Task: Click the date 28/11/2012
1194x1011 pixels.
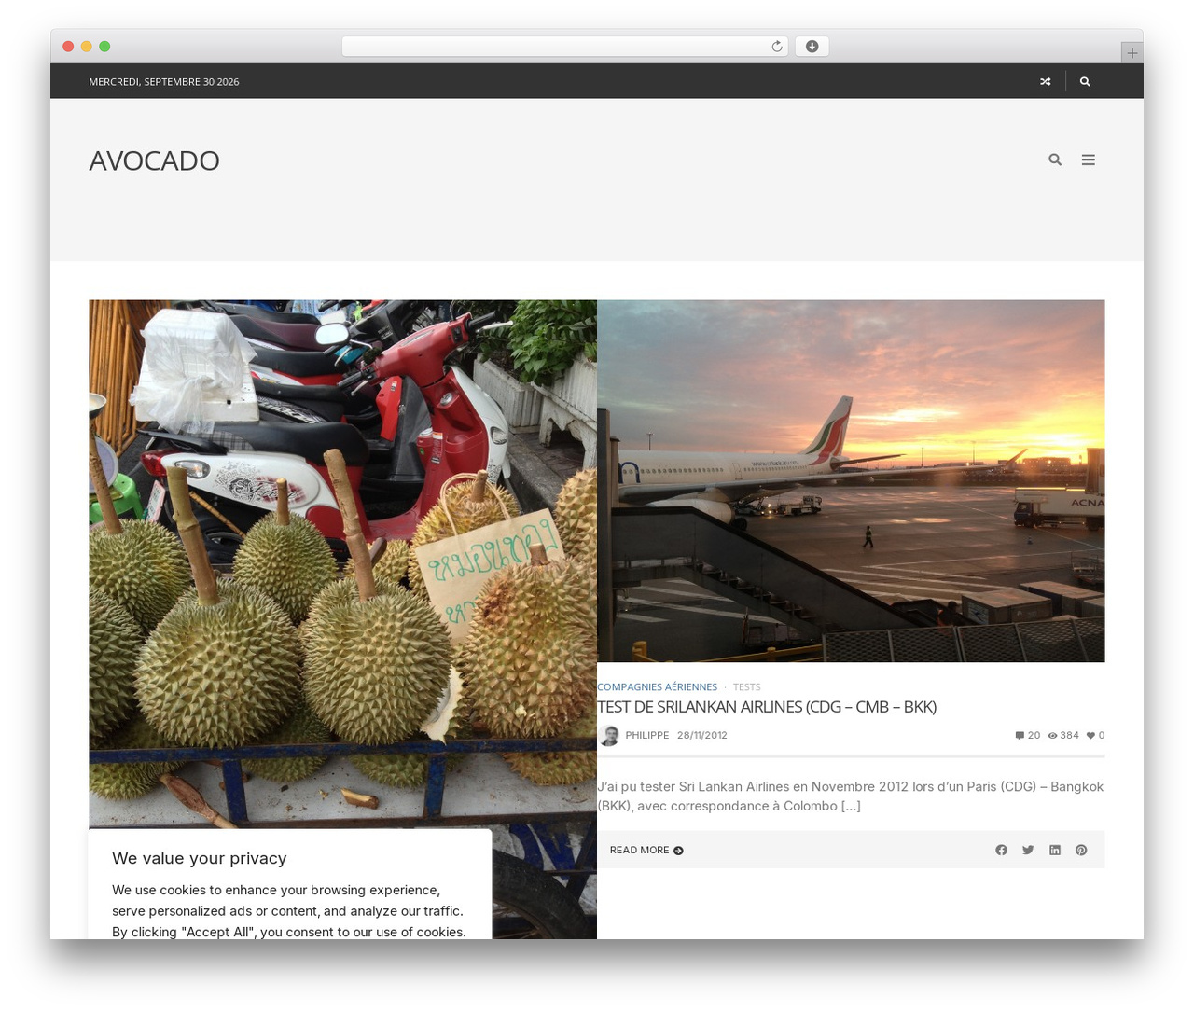Action: tap(702, 736)
